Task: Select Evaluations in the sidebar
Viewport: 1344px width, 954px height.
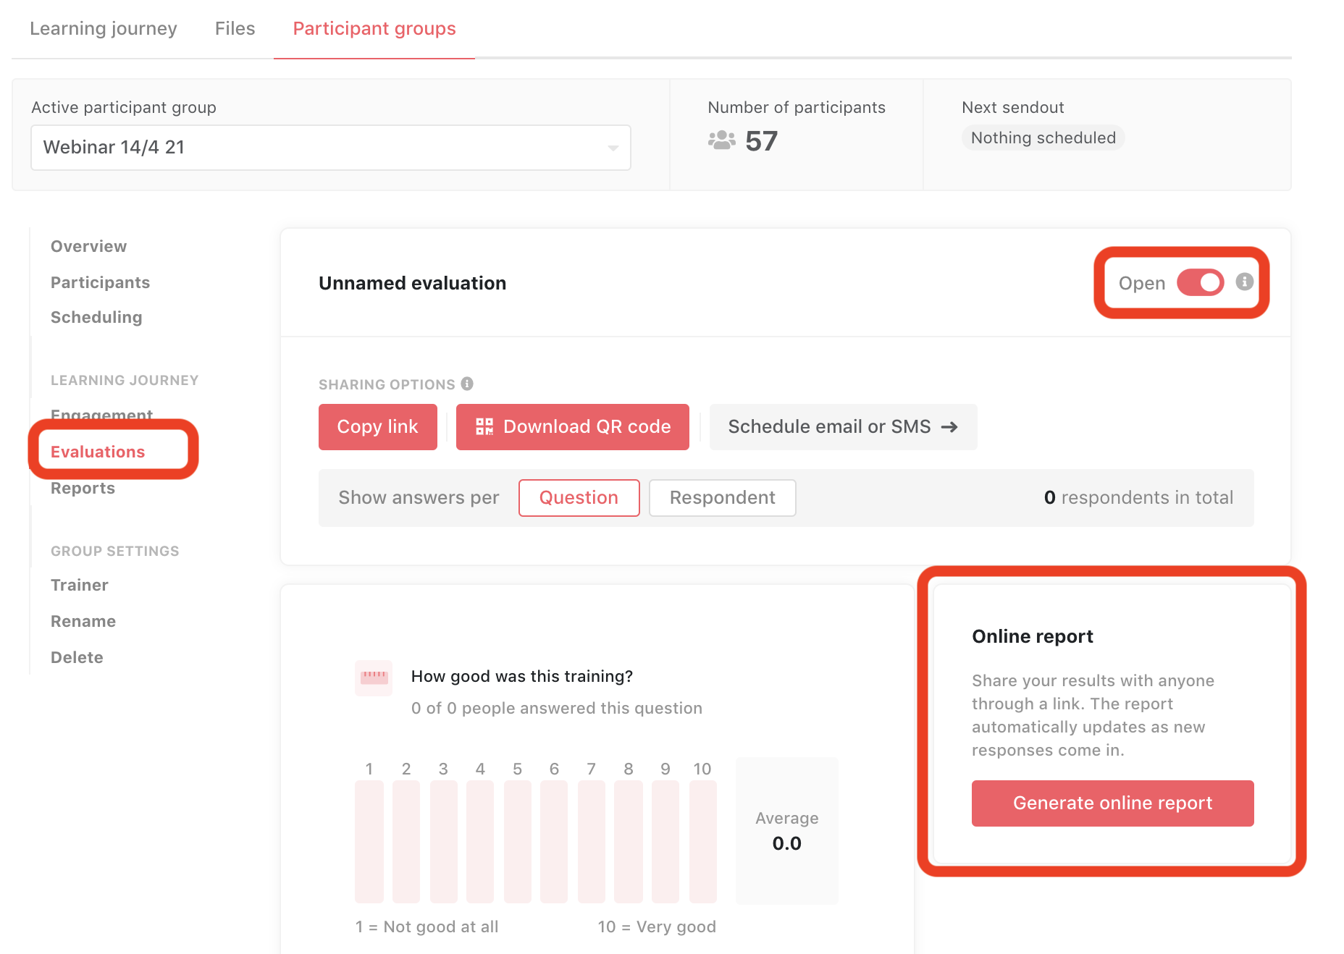Action: [98, 452]
